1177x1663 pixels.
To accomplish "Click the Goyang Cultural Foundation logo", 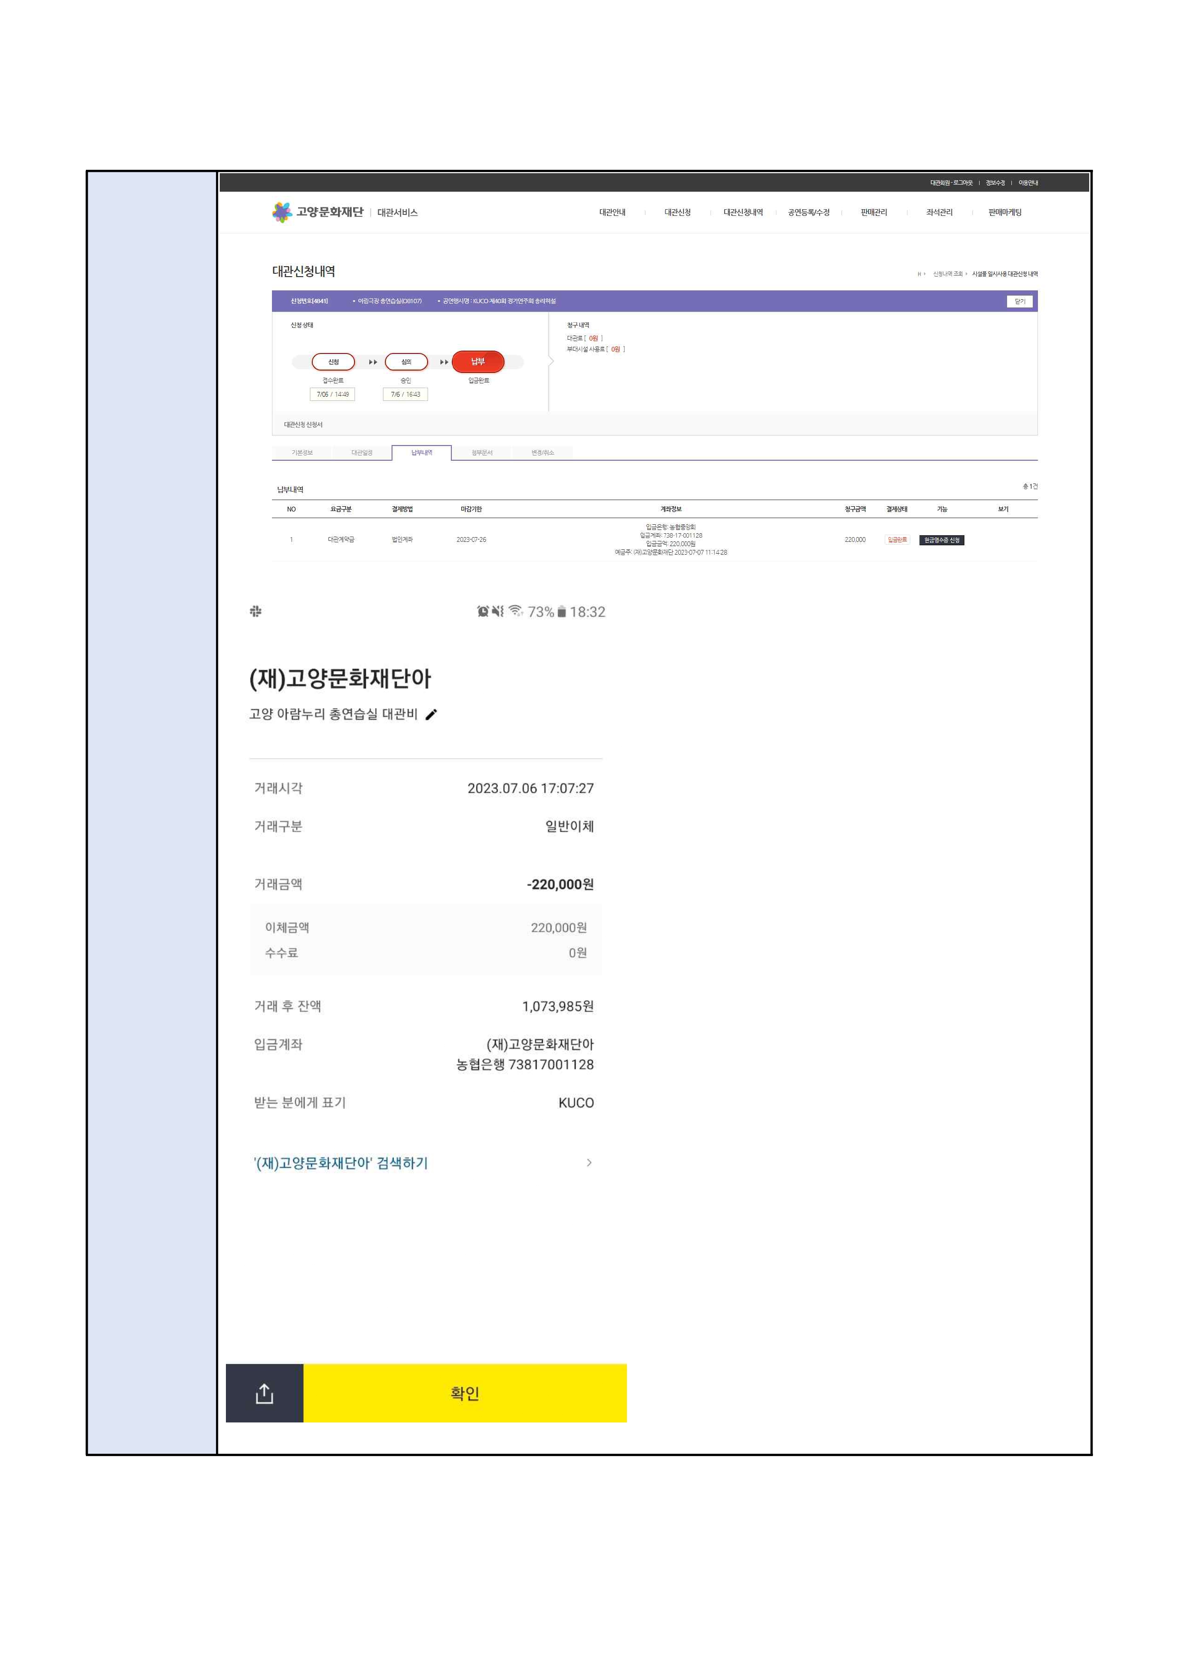I will tap(318, 212).
